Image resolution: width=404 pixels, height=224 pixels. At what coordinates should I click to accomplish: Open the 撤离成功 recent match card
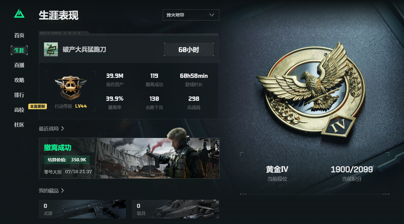[x=129, y=158]
